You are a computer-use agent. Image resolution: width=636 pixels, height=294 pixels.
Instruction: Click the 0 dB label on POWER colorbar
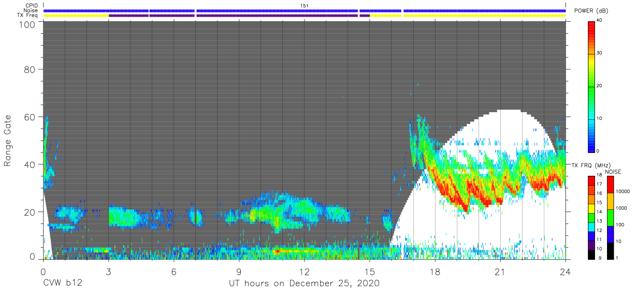(x=598, y=151)
